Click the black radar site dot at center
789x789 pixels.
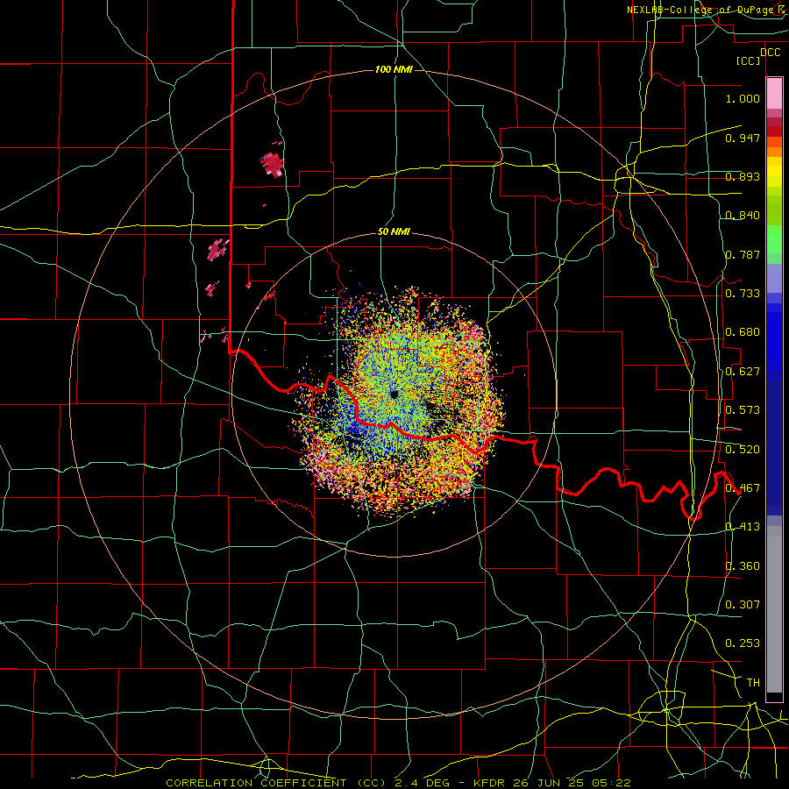[x=394, y=394]
